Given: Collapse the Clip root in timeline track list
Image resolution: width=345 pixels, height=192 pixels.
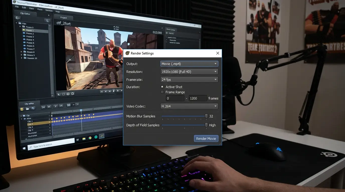Looking at the screenshot, I should pos(21,116).
